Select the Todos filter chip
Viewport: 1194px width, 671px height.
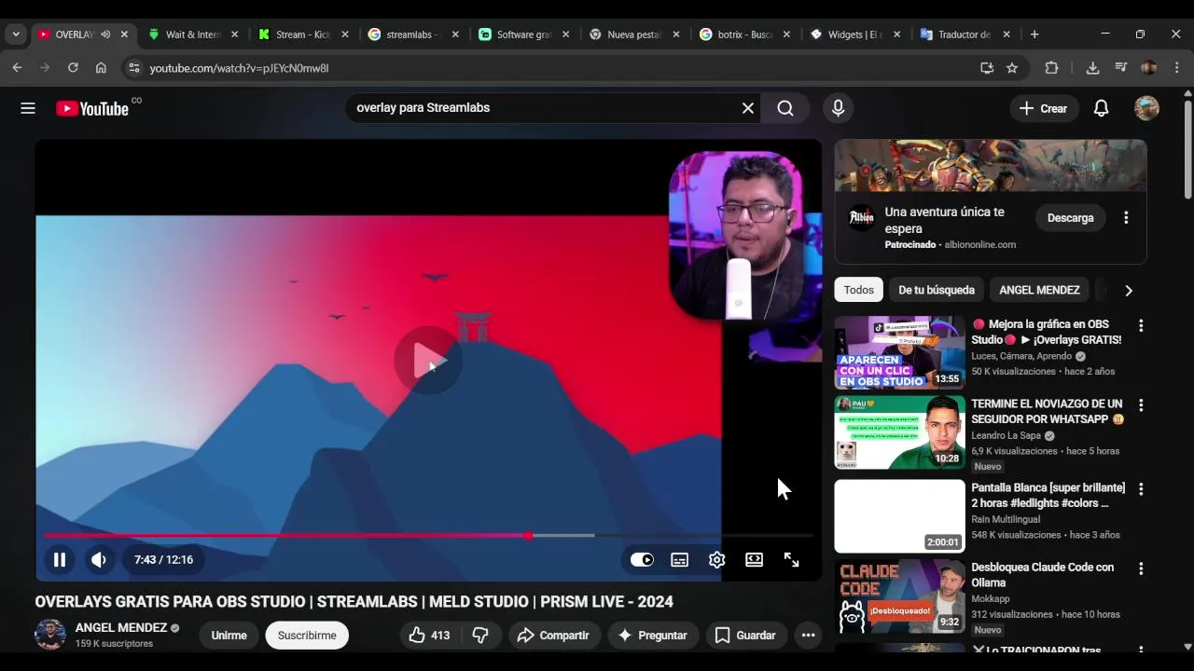[x=858, y=290]
